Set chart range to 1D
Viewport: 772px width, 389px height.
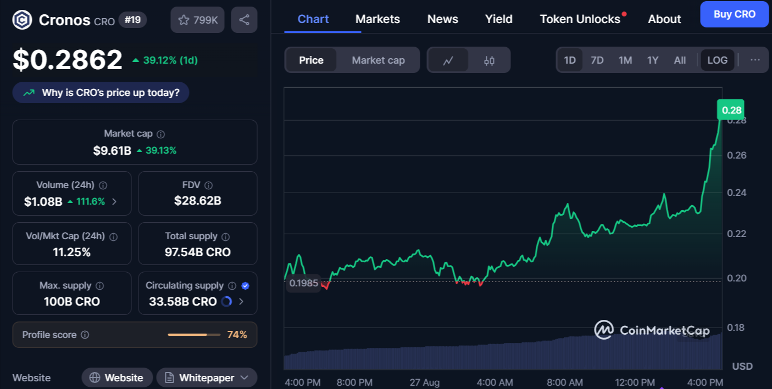pos(570,60)
